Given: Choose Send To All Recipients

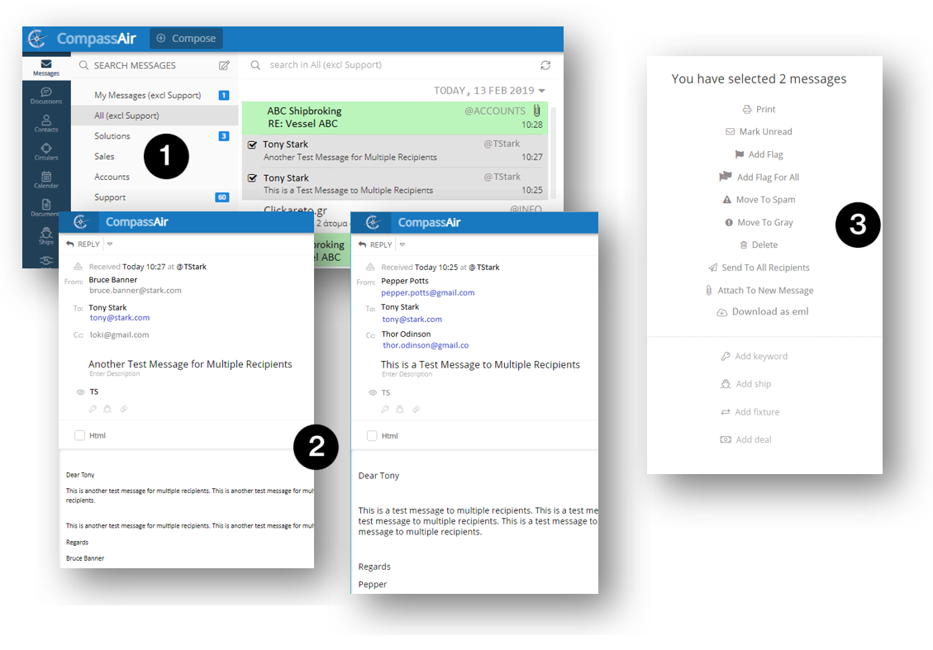Looking at the screenshot, I should point(759,268).
